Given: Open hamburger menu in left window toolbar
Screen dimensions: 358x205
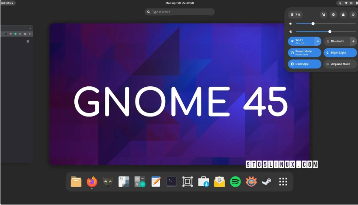Looking at the screenshot, I should tap(30, 34).
